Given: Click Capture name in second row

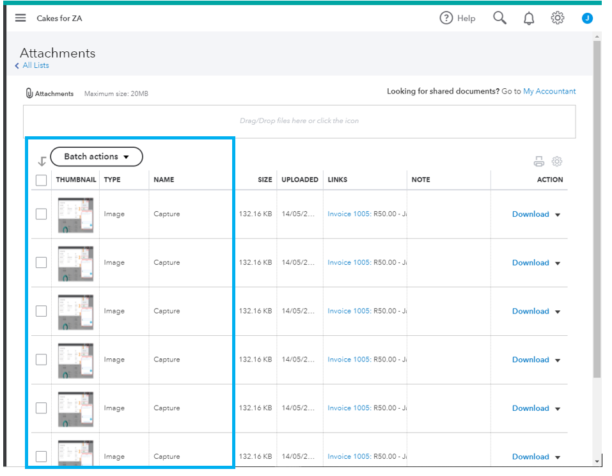Looking at the screenshot, I should (x=167, y=262).
